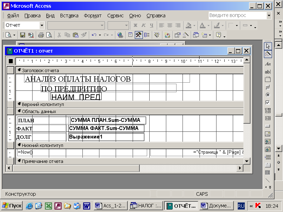The width and height of the screenshot is (283, 212).
Task: Toggle the Toolbox hammer icon
Action: [139, 35]
